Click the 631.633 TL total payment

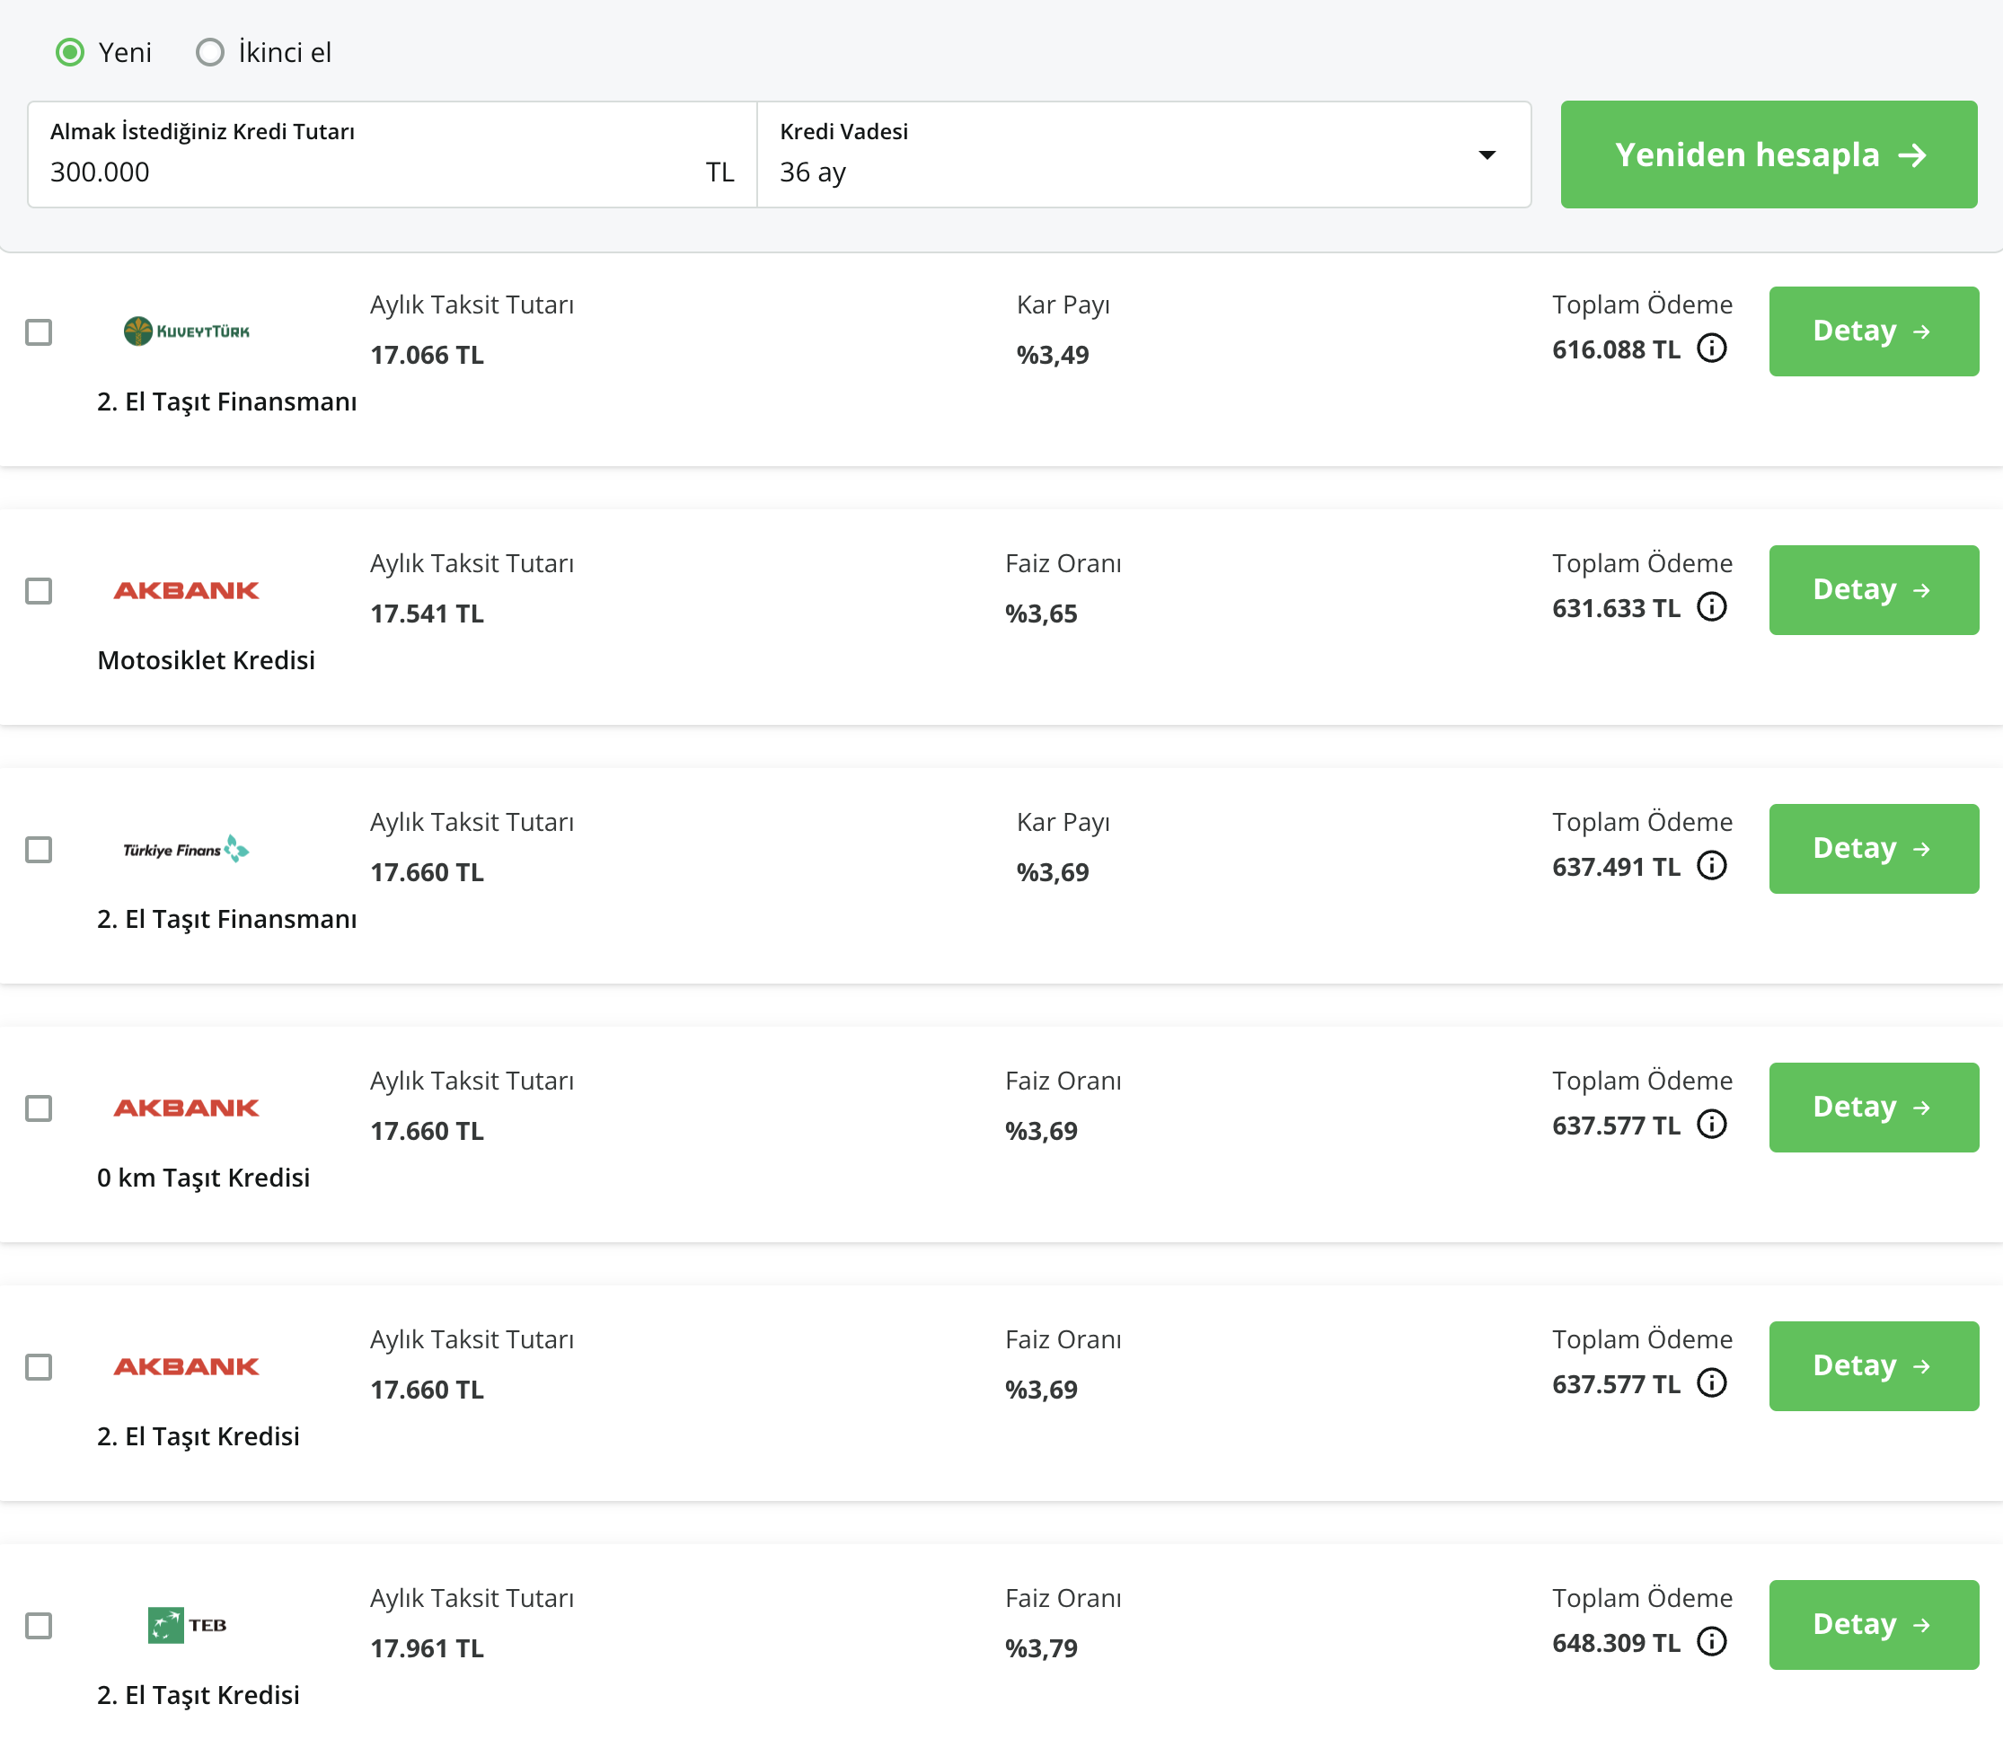coord(1616,607)
